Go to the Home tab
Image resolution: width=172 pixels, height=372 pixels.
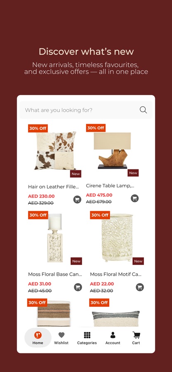click(x=38, y=338)
